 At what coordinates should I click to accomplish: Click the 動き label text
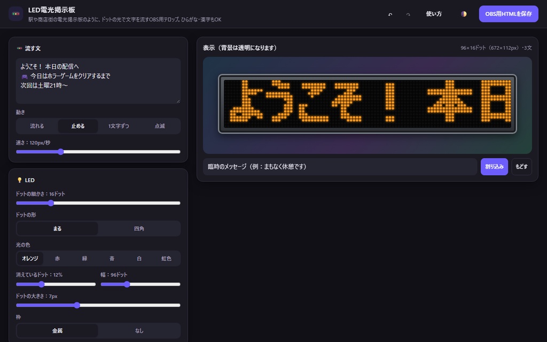click(x=21, y=112)
